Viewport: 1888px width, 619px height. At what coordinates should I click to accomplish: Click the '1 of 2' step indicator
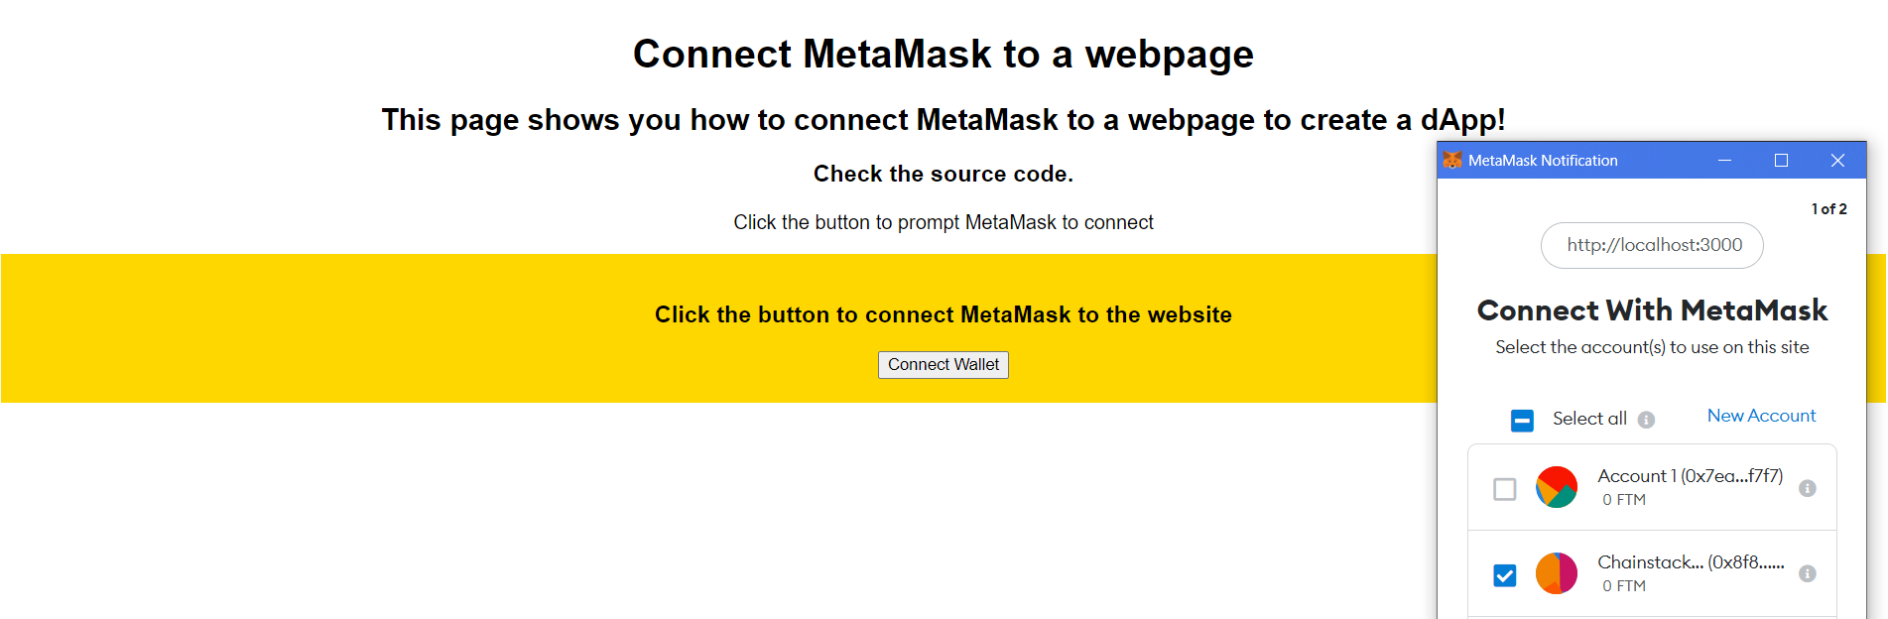click(x=1828, y=208)
